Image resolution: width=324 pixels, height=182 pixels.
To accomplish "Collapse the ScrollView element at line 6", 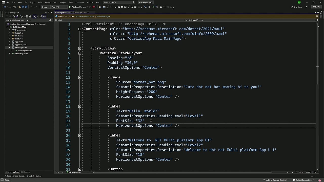I will (79, 48).
